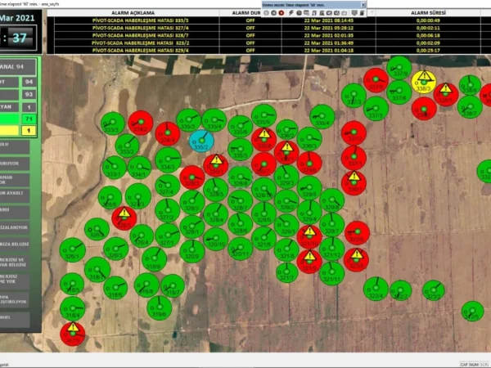Click the yellow status counter showing 1

[31, 131]
